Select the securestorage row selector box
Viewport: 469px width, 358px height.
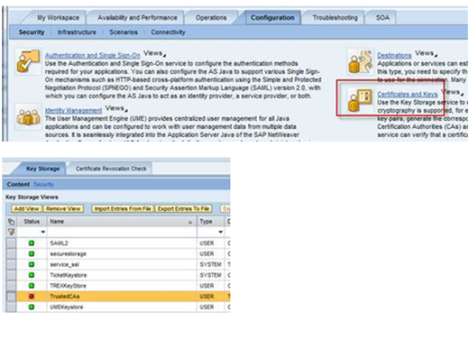12,253
